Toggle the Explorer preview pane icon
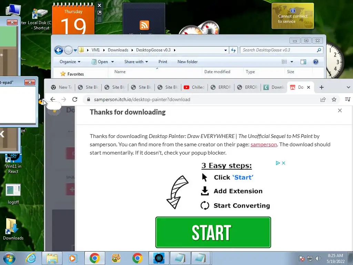The image size is (353, 265). [303, 62]
